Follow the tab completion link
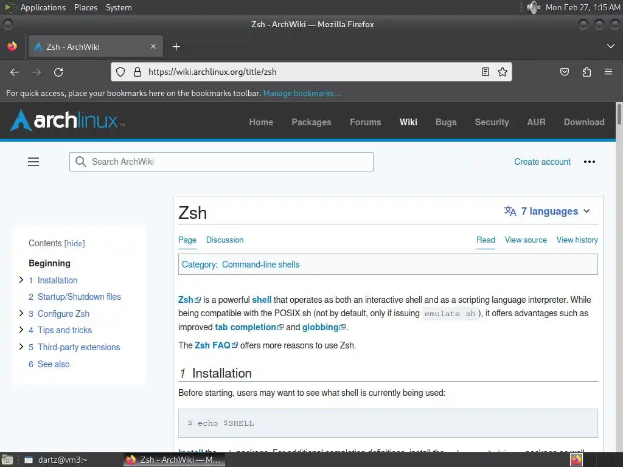The image size is (623, 467). 245,327
